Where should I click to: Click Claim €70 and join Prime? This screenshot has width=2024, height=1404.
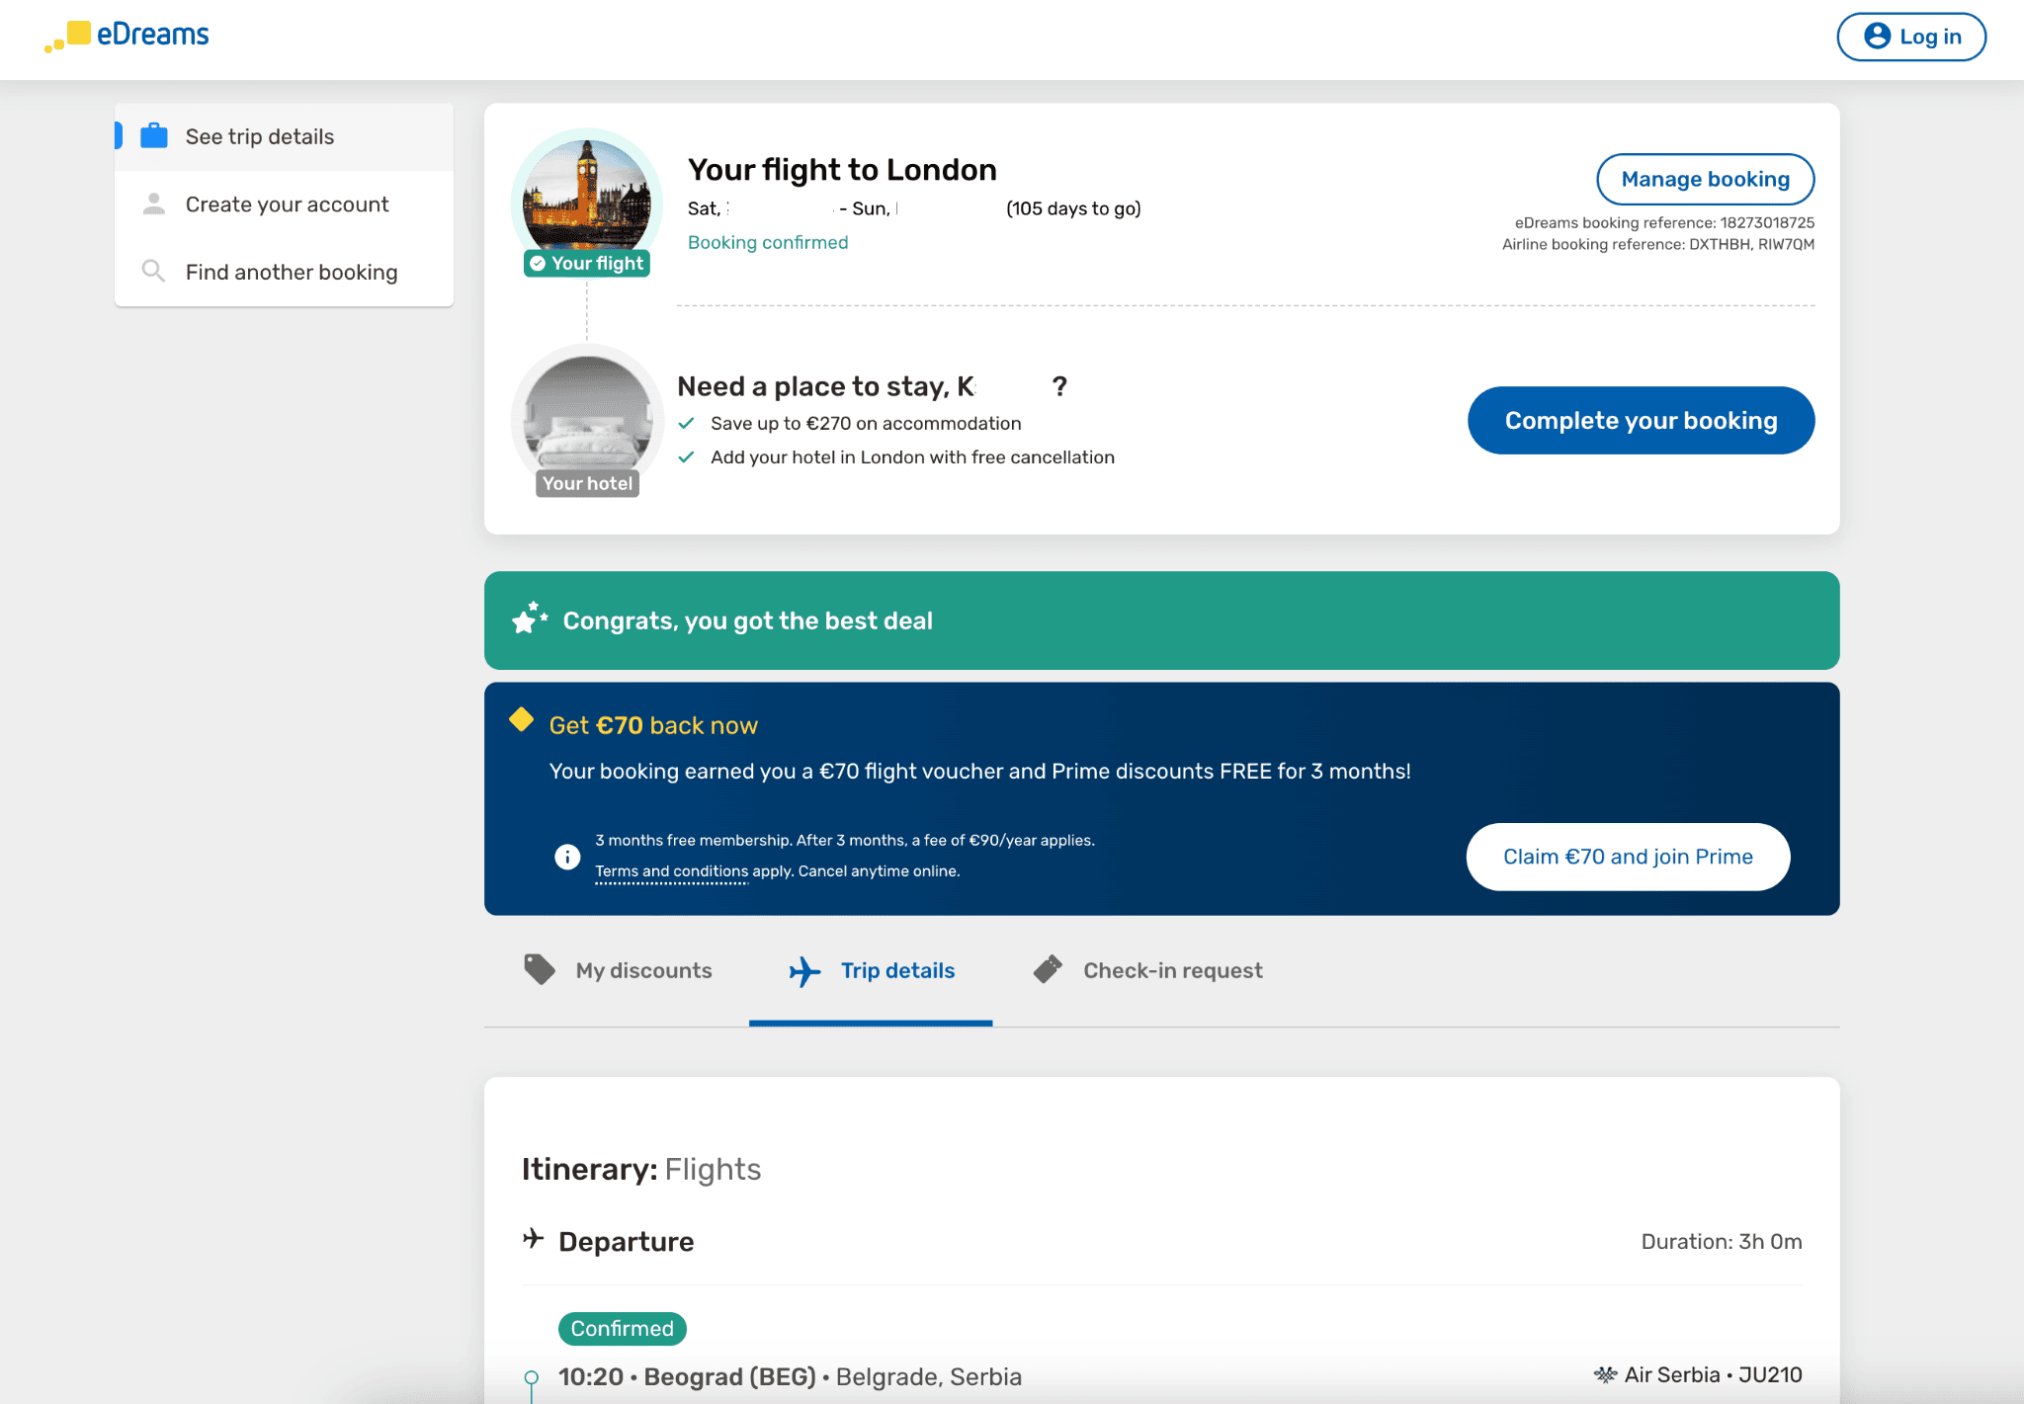click(x=1628, y=857)
